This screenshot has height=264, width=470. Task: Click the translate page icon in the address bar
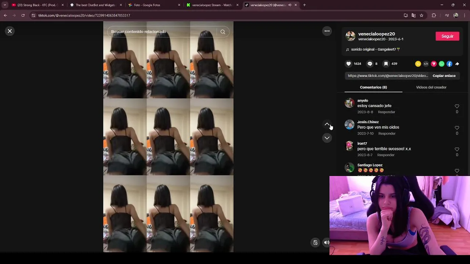pyautogui.click(x=413, y=15)
